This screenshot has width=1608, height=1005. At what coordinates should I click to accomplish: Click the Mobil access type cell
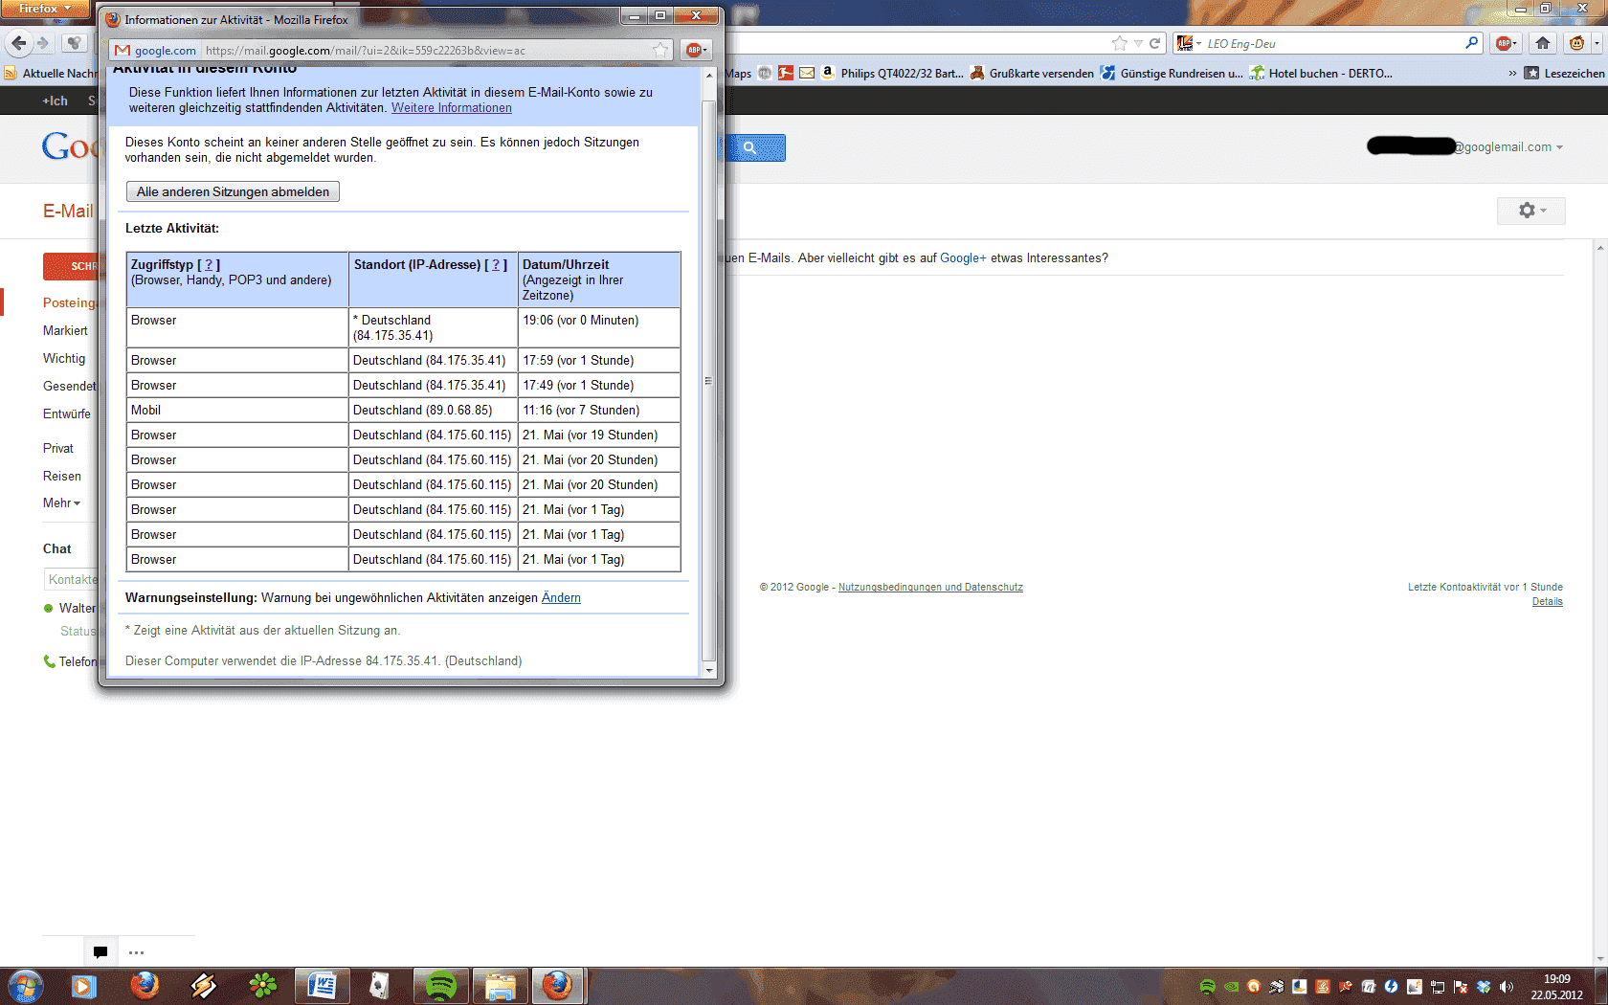tap(237, 410)
